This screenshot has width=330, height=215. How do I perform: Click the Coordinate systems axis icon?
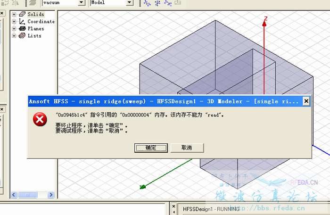pyautogui.click(x=22, y=21)
